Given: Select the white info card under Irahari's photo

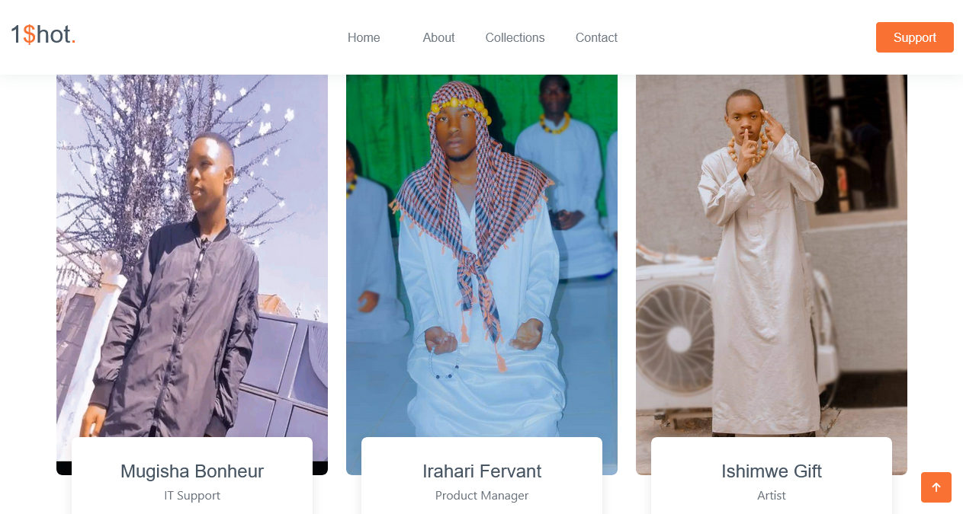Looking at the screenshot, I should [x=482, y=476].
